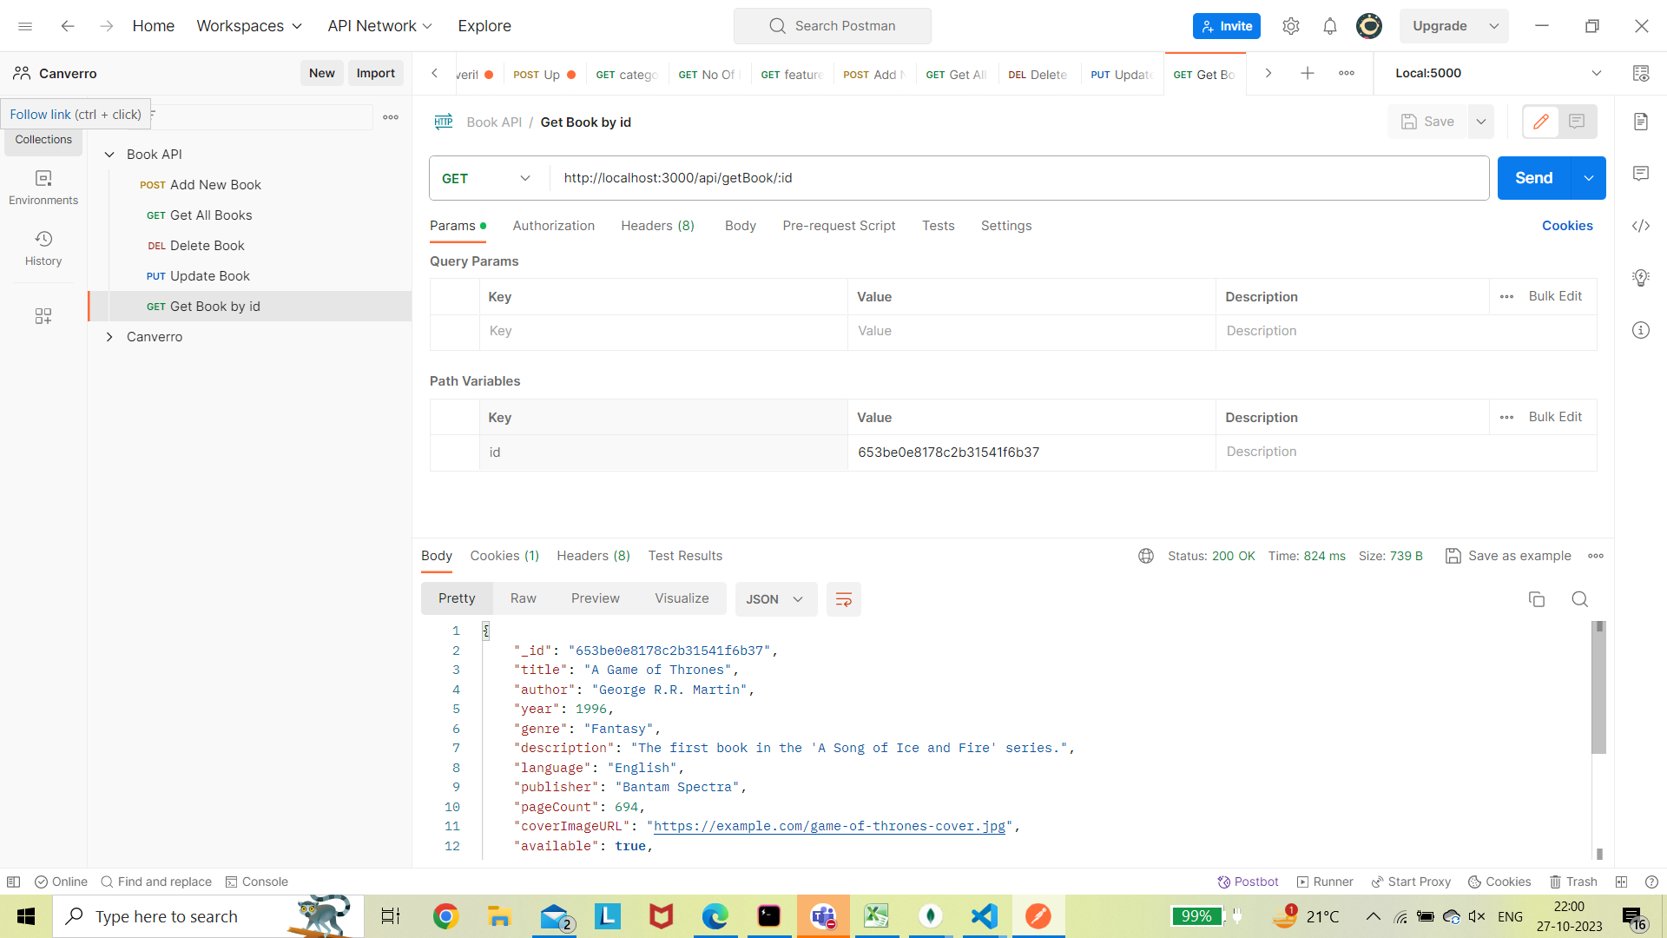Toggle the checkbox for the id path variable
Viewport: 1667px width, 938px height.
[x=454, y=452]
